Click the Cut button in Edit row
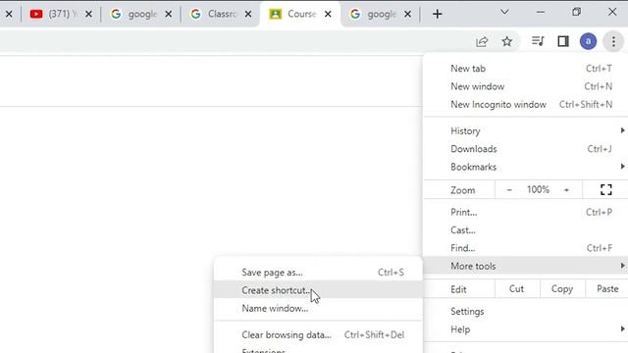This screenshot has width=628, height=353. [517, 289]
